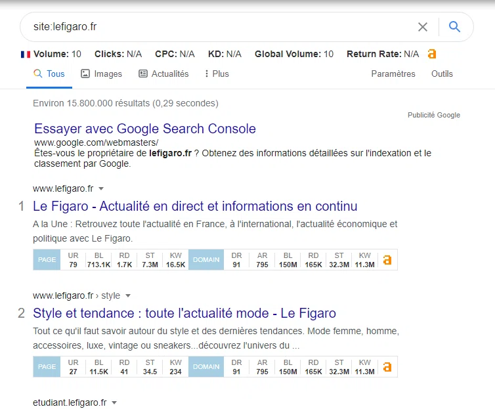This screenshot has width=495, height=409.
Task: Expand the dropdown arrow next to etudiant.lefigaro.fr
Action: pos(114,402)
